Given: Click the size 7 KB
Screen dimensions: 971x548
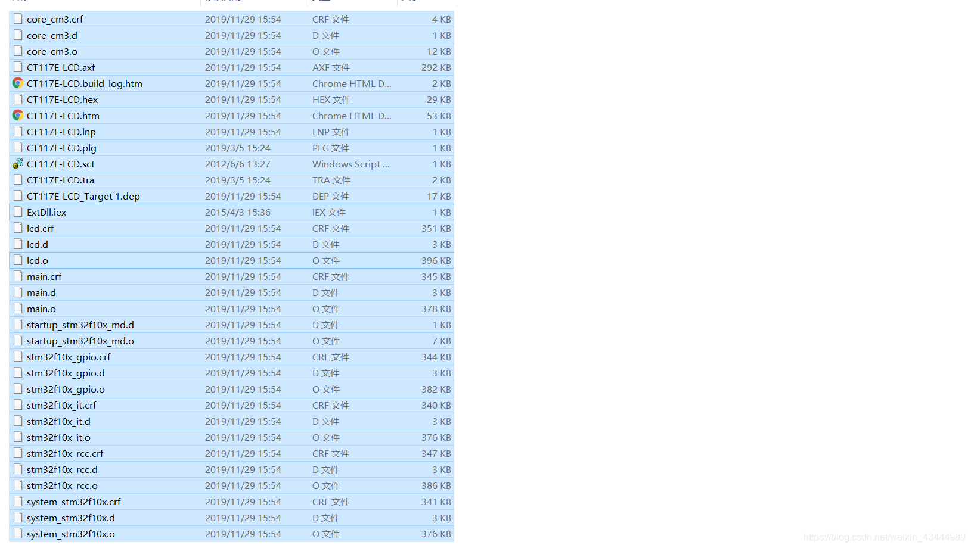Looking at the screenshot, I should [442, 341].
